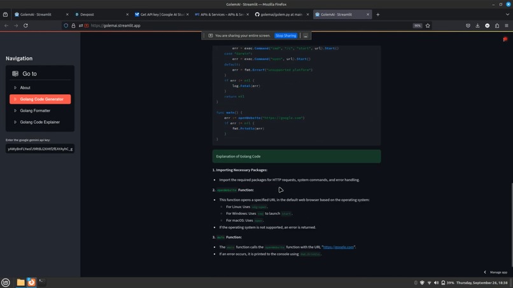Close the active GolemAI - Streamlit tab
This screenshot has width=513, height=288.
(x=368, y=15)
